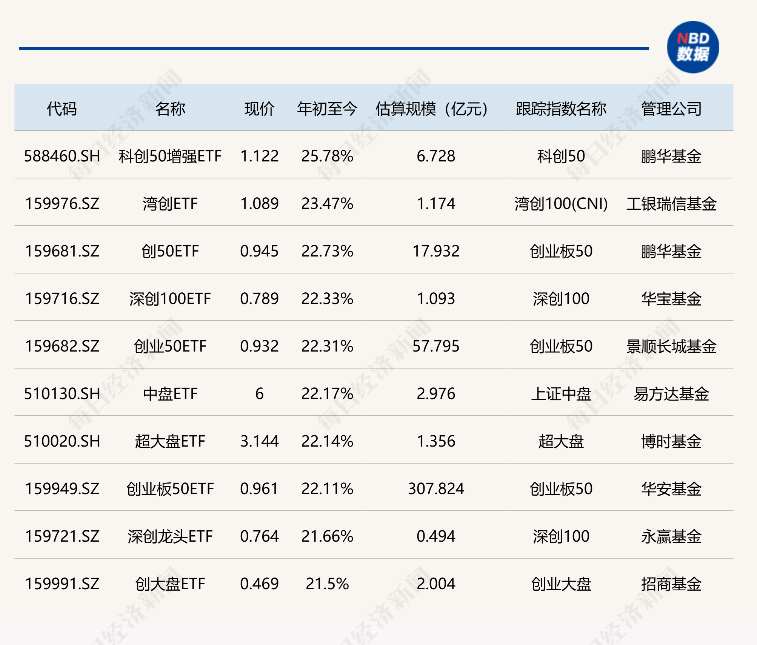The width and height of the screenshot is (757, 645).
Task: Select 招商基金 in the last row
Action: [x=672, y=584]
